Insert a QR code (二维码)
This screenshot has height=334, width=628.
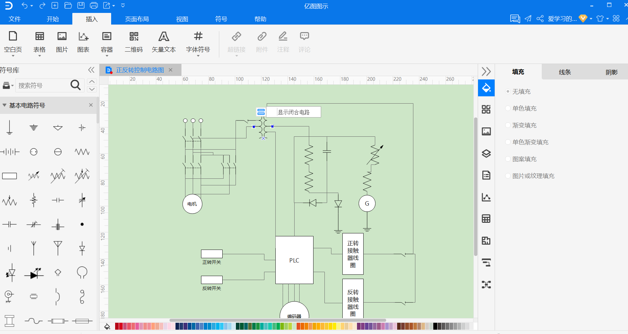134,42
